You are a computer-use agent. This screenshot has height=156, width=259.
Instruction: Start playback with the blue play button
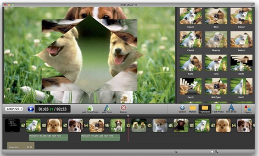31,109
